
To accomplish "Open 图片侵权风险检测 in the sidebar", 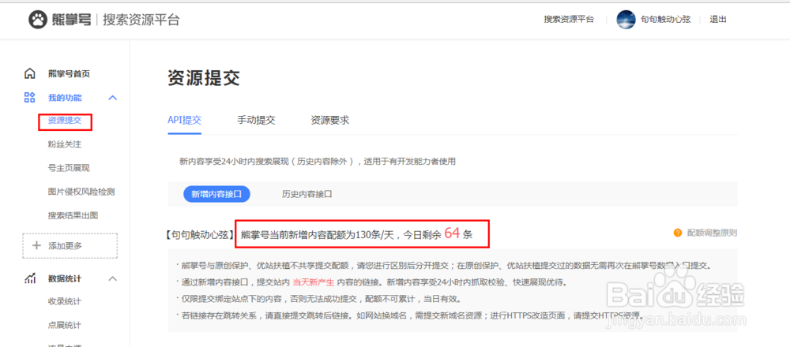I will coord(81,192).
